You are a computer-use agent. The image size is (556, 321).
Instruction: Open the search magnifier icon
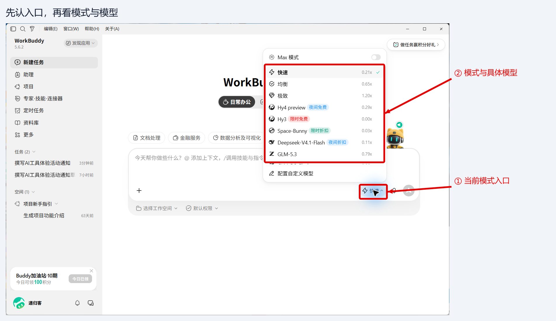click(23, 29)
